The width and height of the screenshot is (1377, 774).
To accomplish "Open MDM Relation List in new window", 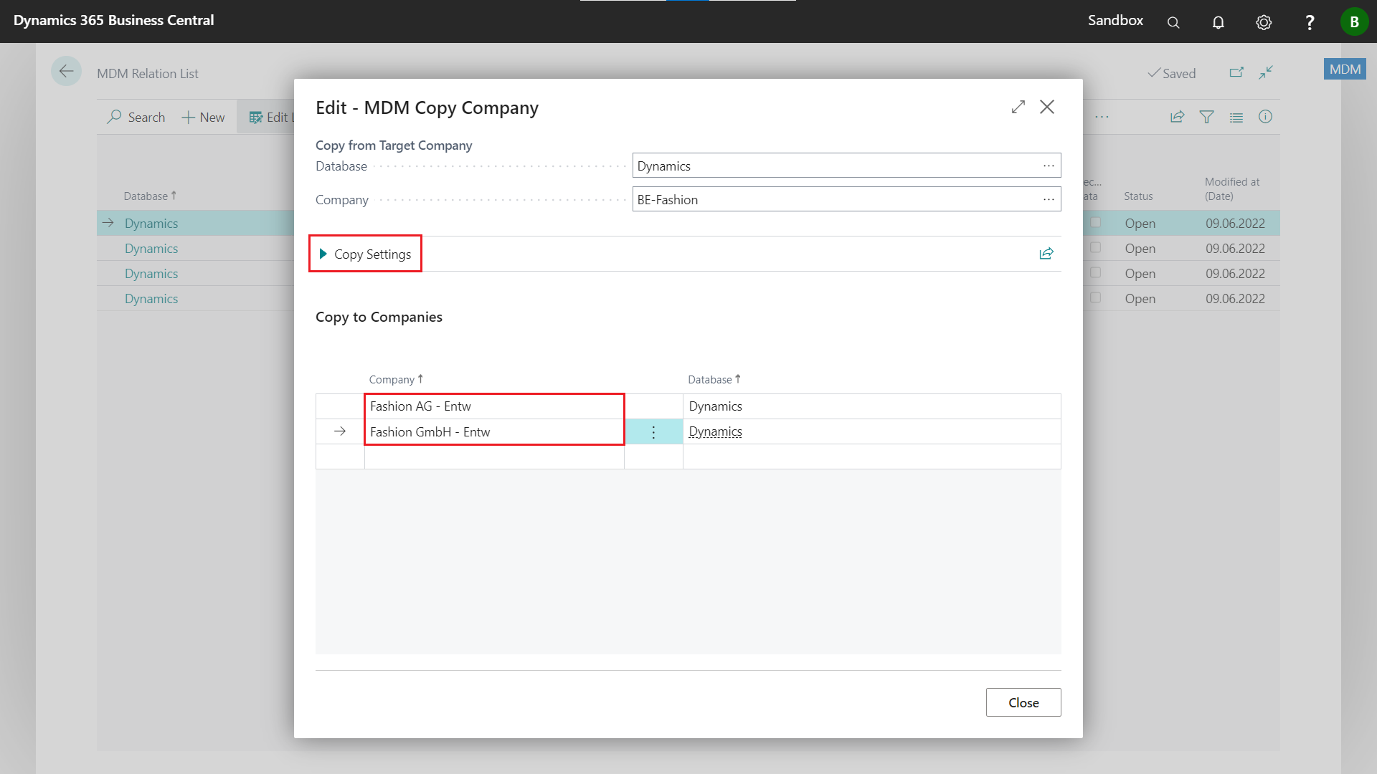I will tap(1236, 72).
